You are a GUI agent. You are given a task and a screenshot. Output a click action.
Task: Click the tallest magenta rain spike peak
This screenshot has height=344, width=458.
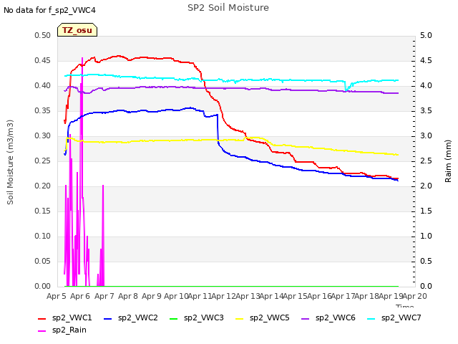point(82,58)
